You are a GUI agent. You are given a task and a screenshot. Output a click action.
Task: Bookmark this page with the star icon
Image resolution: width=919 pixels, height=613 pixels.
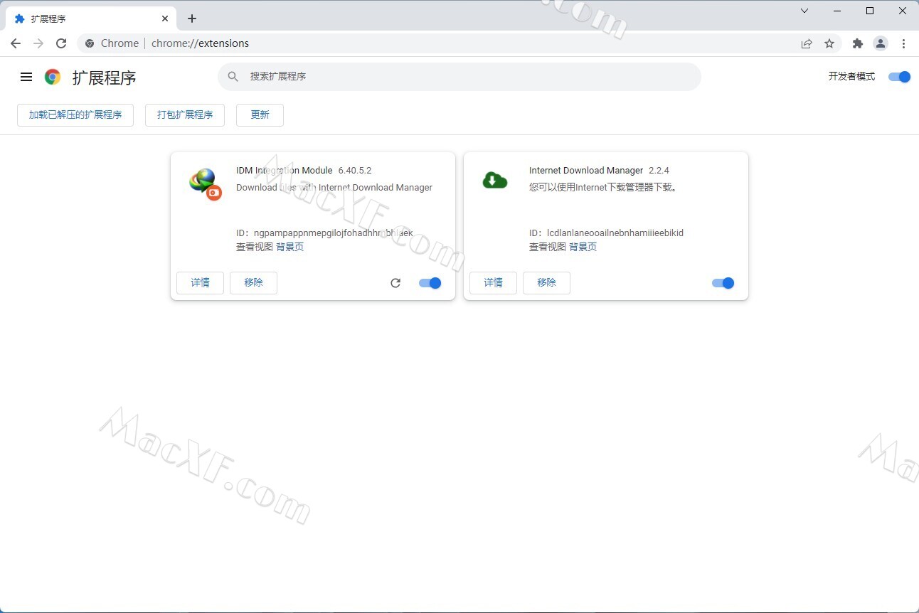coord(829,43)
